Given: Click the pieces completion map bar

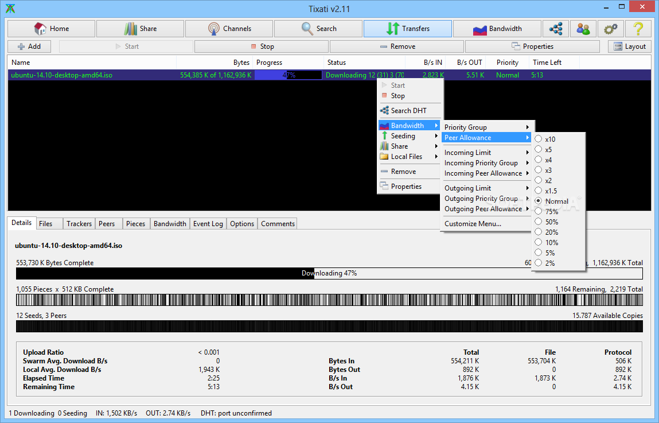Looking at the screenshot, I should tap(329, 300).
